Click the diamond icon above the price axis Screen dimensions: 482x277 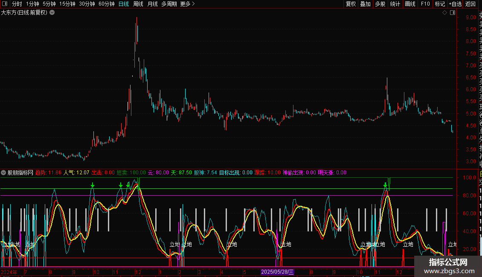[444, 13]
